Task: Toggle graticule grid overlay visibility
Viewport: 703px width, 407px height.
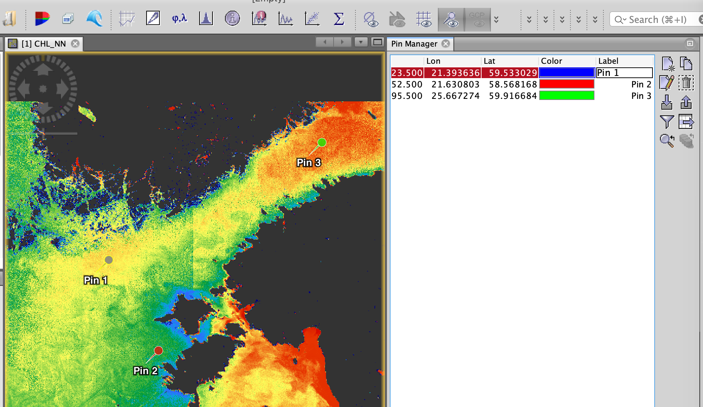Action: click(424, 19)
